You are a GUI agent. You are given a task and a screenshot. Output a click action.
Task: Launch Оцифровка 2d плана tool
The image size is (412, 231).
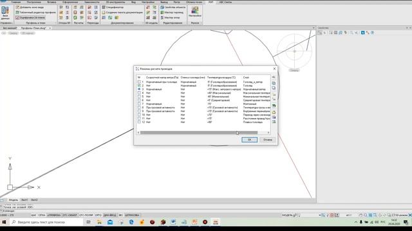click(30, 17)
